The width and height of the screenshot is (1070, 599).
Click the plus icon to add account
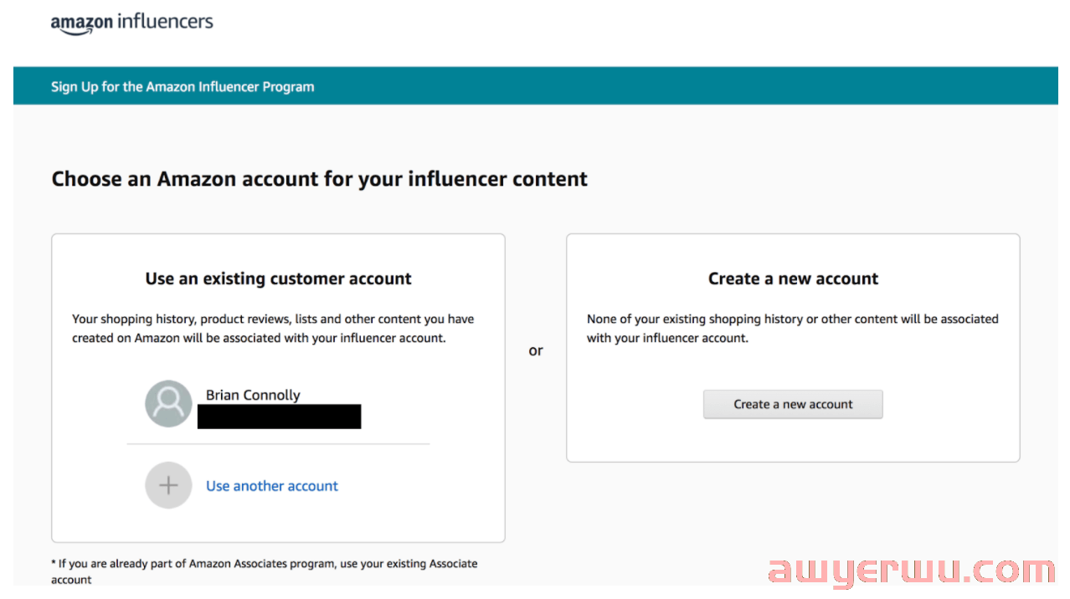pos(168,485)
